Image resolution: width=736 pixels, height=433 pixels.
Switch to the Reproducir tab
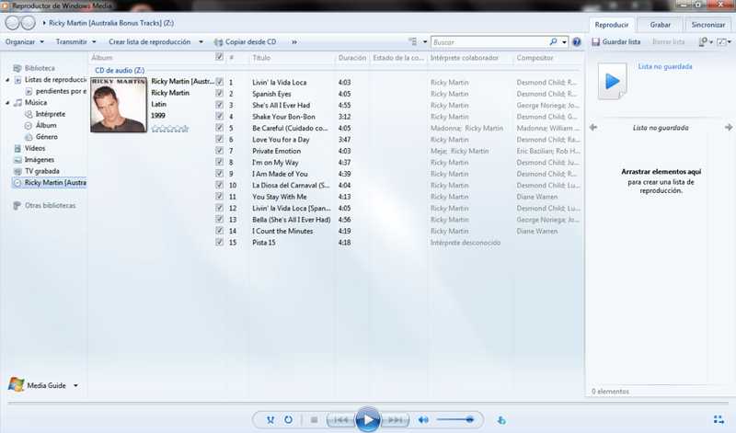[611, 25]
